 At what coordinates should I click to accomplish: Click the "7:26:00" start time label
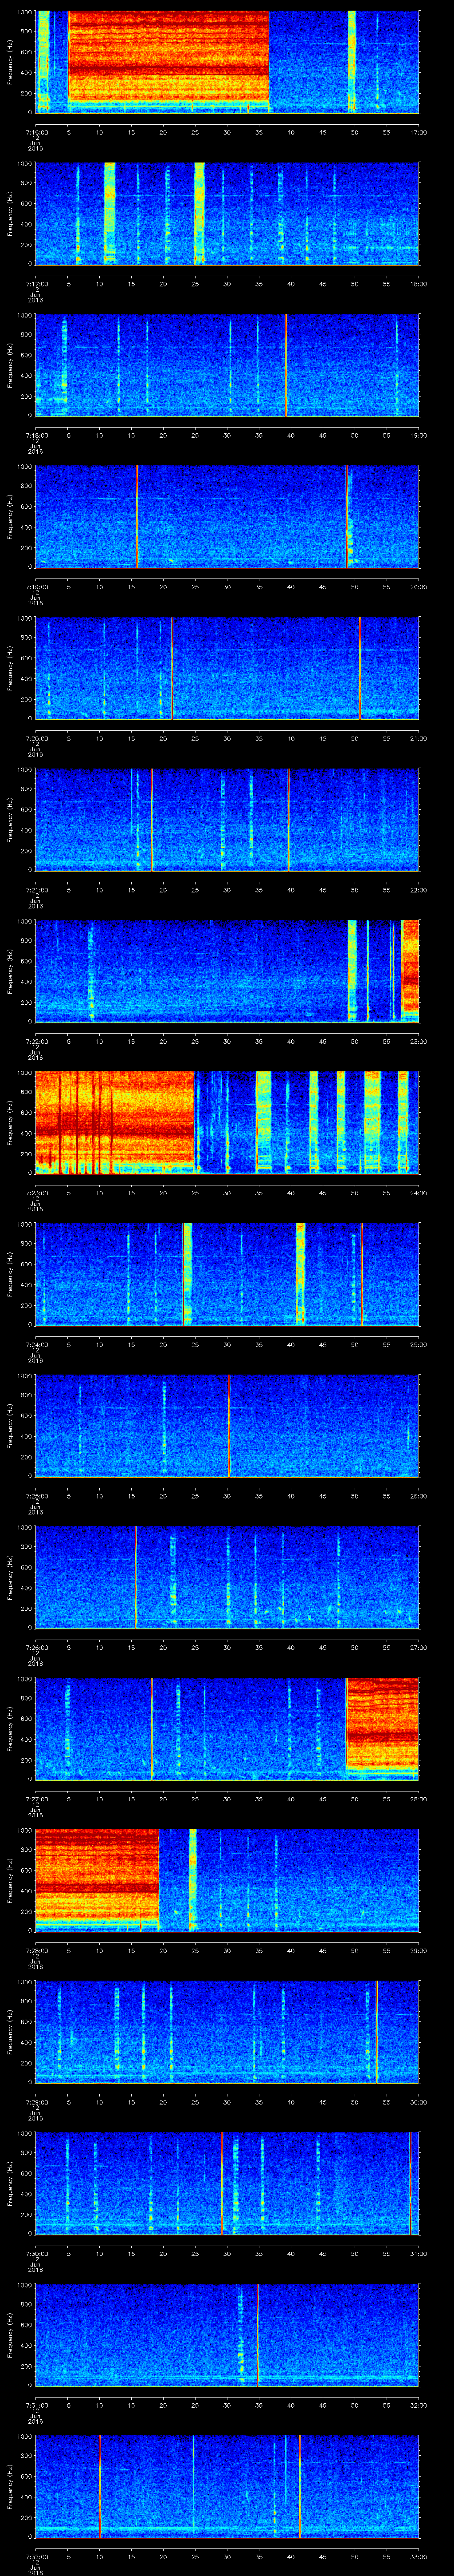[x=36, y=1648]
